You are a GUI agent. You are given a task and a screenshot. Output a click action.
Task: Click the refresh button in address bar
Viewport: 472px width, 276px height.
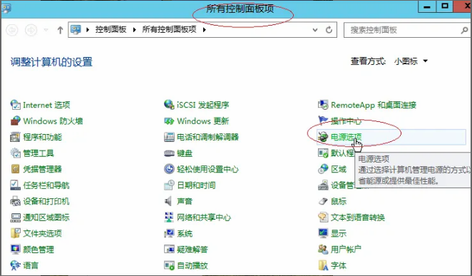(329, 30)
